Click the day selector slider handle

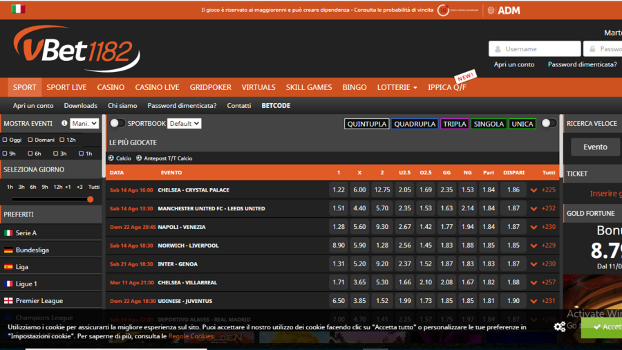click(x=90, y=199)
